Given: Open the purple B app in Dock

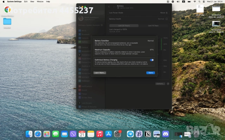Looking at the screenshot, I should (x=139, y=134).
